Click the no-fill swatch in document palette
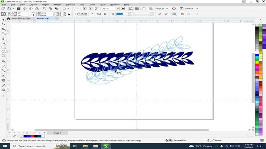 (22, 136)
